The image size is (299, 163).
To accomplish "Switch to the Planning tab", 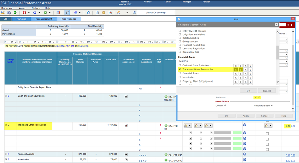I will coord(22,19).
